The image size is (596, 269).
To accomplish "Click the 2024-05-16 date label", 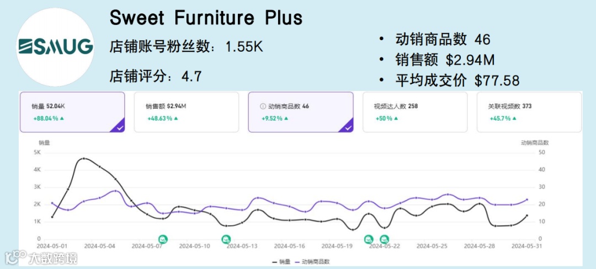I will (x=290, y=245).
